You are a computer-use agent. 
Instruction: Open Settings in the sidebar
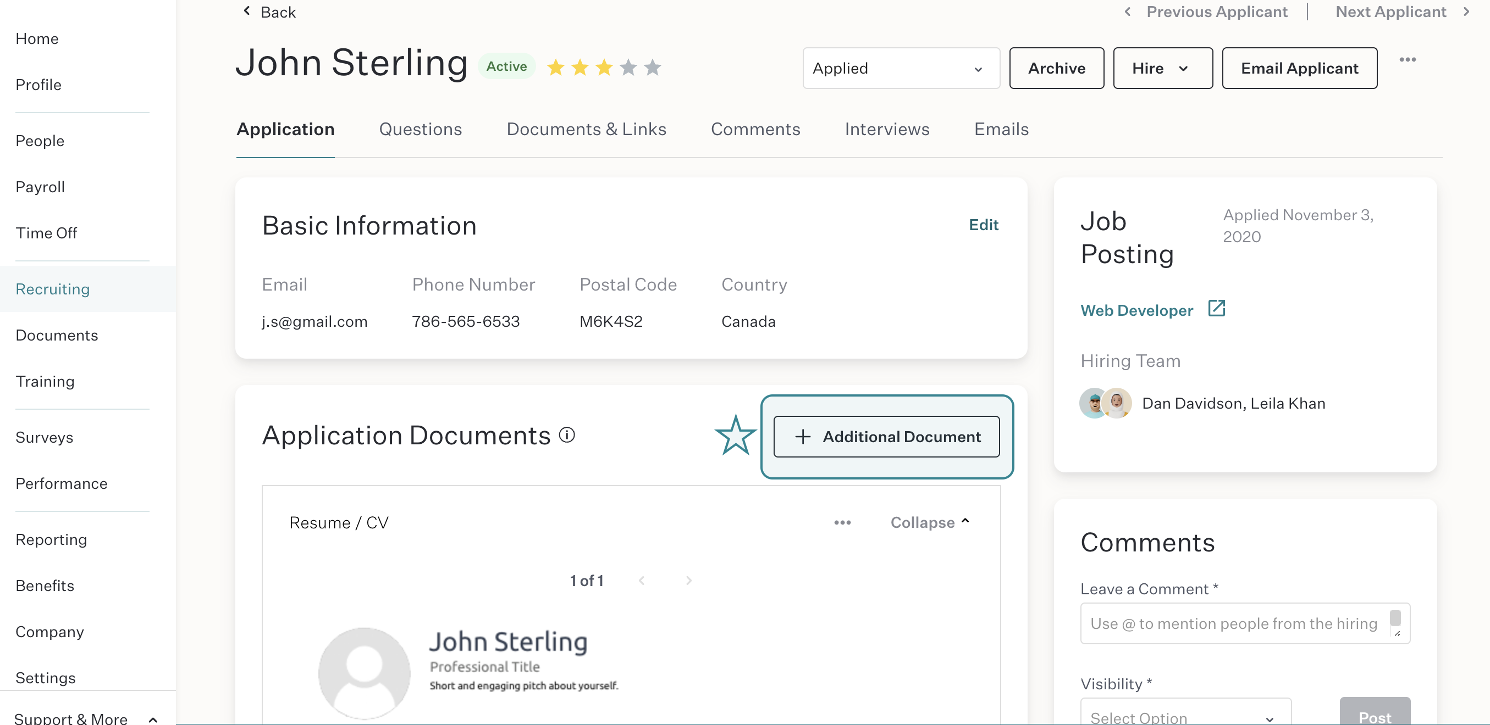pyautogui.click(x=46, y=678)
